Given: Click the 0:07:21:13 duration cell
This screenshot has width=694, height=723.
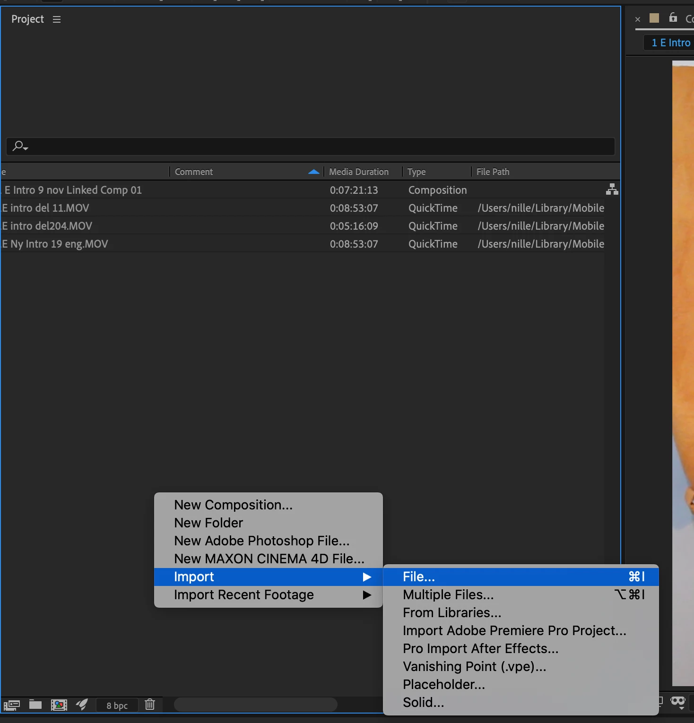Looking at the screenshot, I should coord(354,190).
